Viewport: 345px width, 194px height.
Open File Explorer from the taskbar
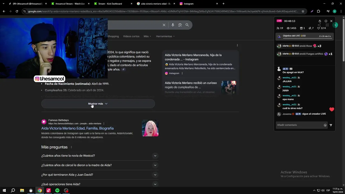click(22, 190)
